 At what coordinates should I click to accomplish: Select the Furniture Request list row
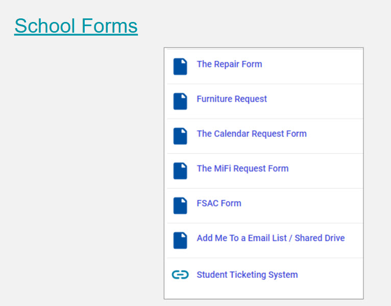click(306, 101)
